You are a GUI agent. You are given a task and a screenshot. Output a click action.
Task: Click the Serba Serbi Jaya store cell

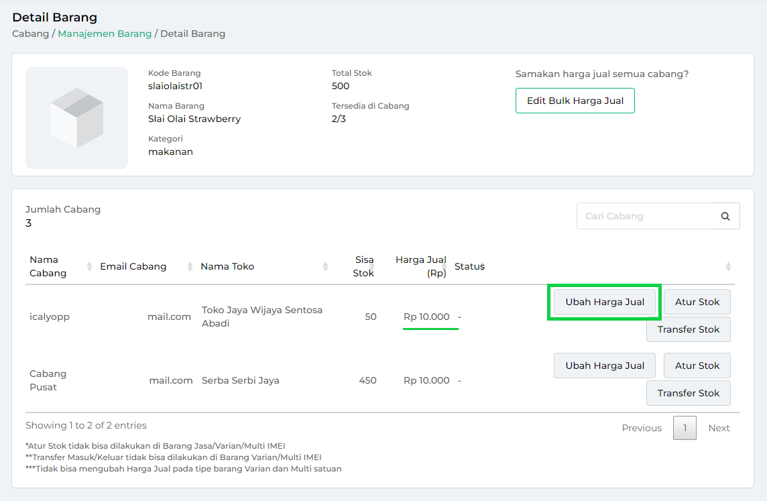pyautogui.click(x=241, y=380)
